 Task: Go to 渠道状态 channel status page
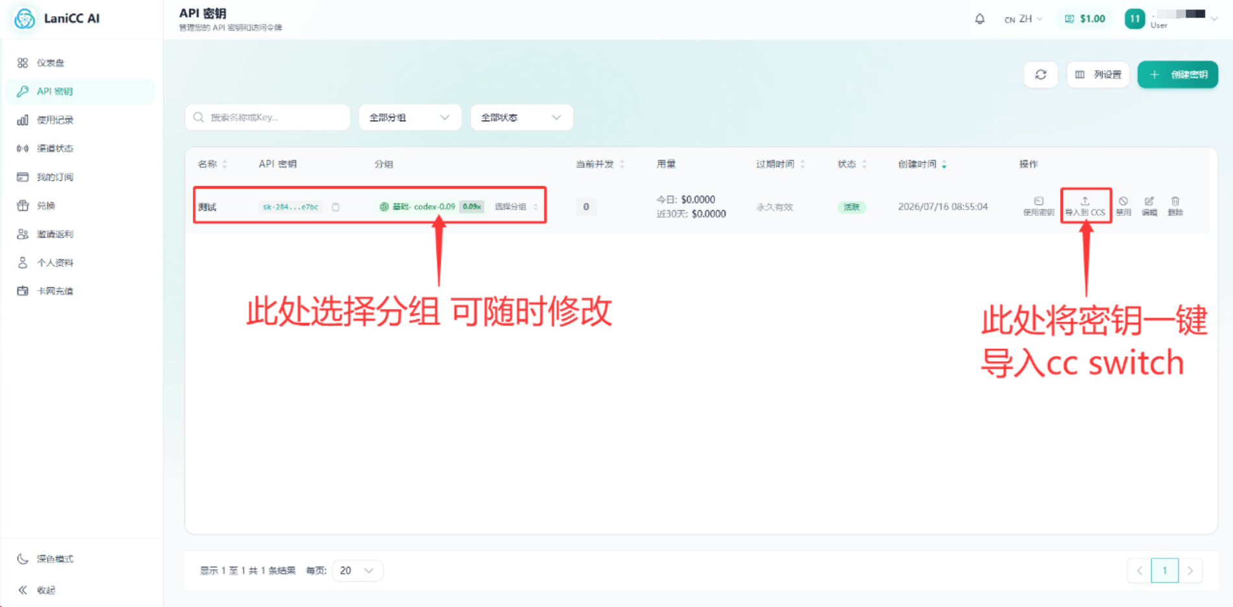point(55,149)
